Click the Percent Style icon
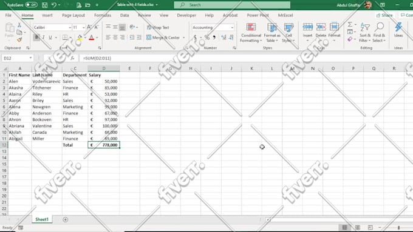The height and width of the screenshot is (232, 413). (x=207, y=38)
